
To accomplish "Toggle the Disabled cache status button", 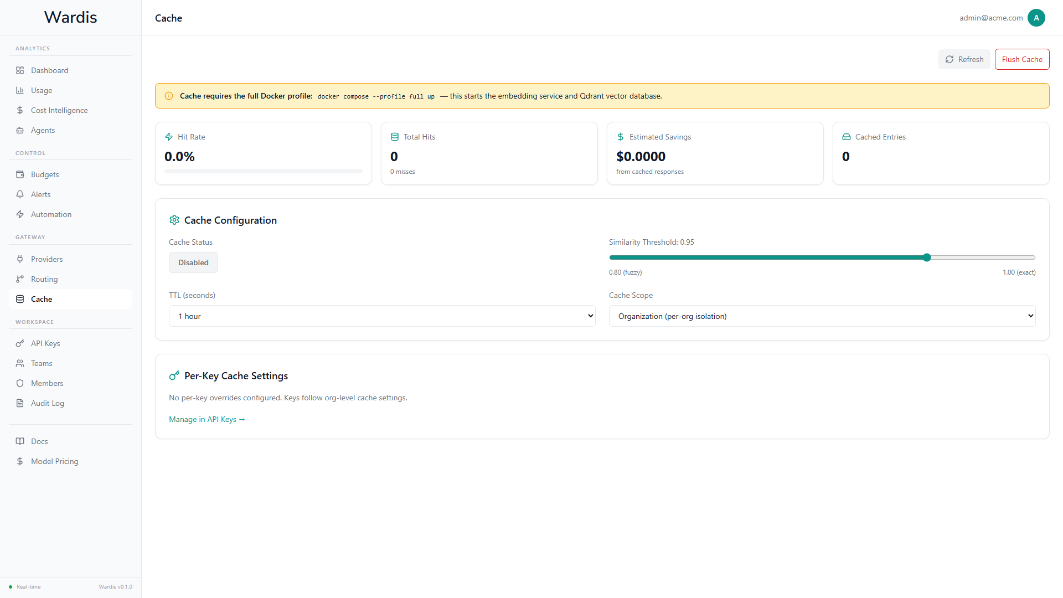I will point(193,262).
